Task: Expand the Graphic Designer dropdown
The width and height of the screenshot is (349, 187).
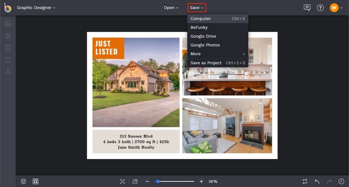Action: coord(36,7)
